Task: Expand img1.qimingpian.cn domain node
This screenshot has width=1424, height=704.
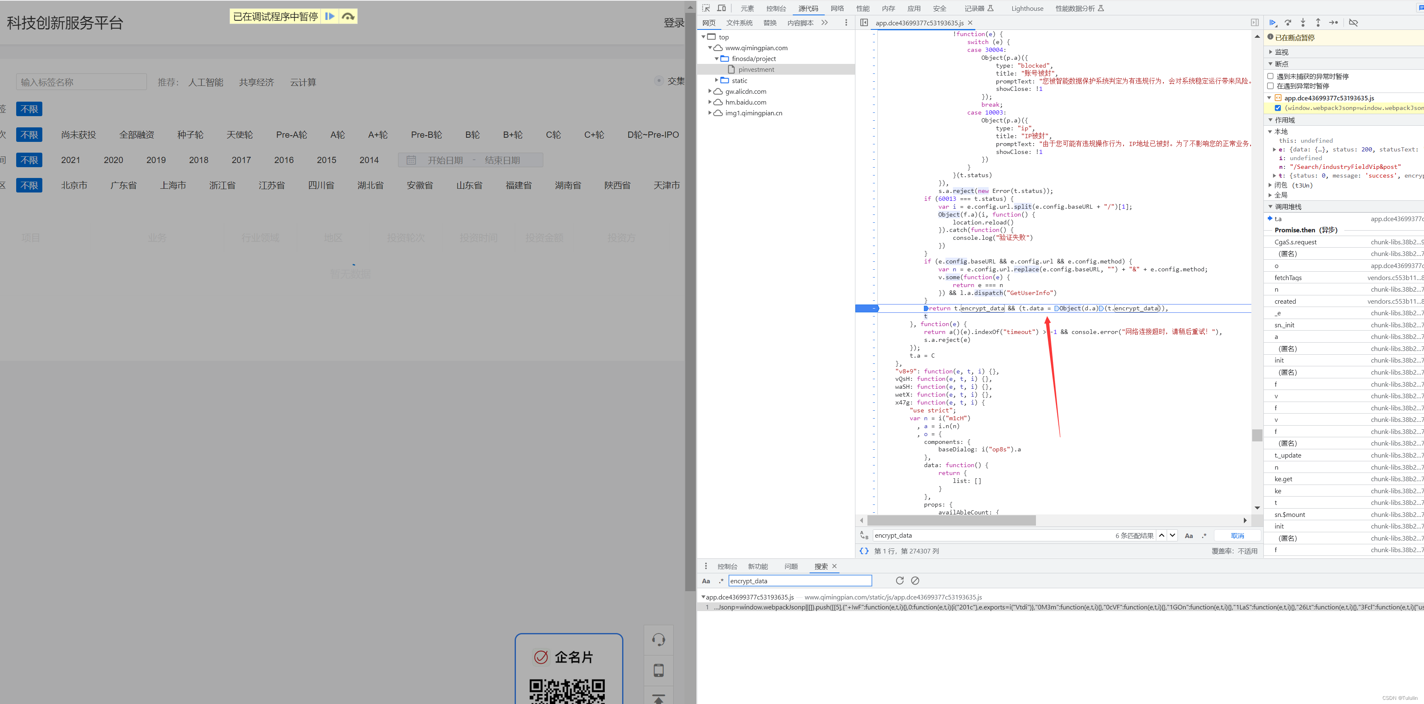Action: point(710,113)
